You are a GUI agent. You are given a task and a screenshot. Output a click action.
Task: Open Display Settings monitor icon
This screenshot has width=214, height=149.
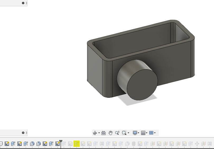coord(135,133)
